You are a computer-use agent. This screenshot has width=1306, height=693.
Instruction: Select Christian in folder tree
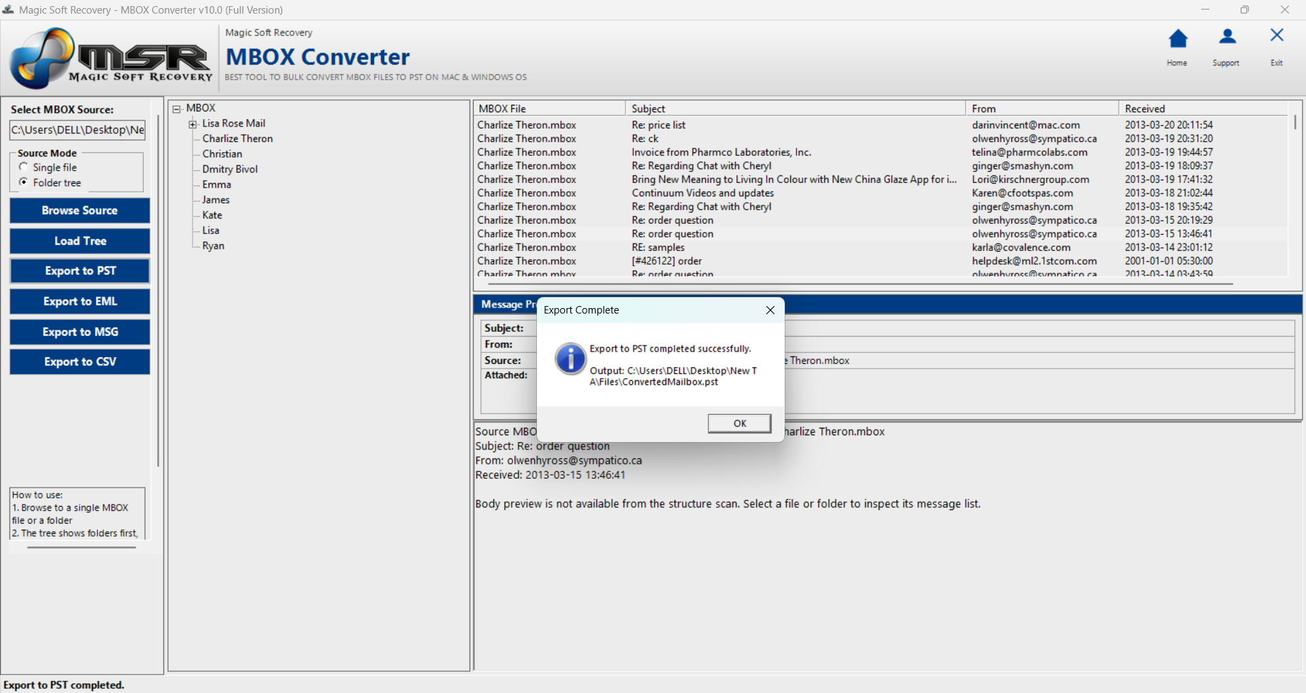[222, 154]
